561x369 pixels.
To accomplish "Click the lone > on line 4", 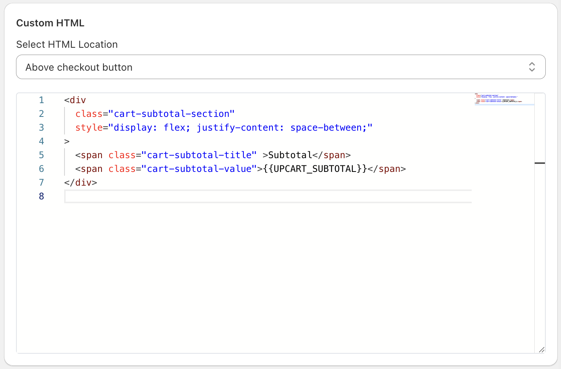I will point(67,141).
